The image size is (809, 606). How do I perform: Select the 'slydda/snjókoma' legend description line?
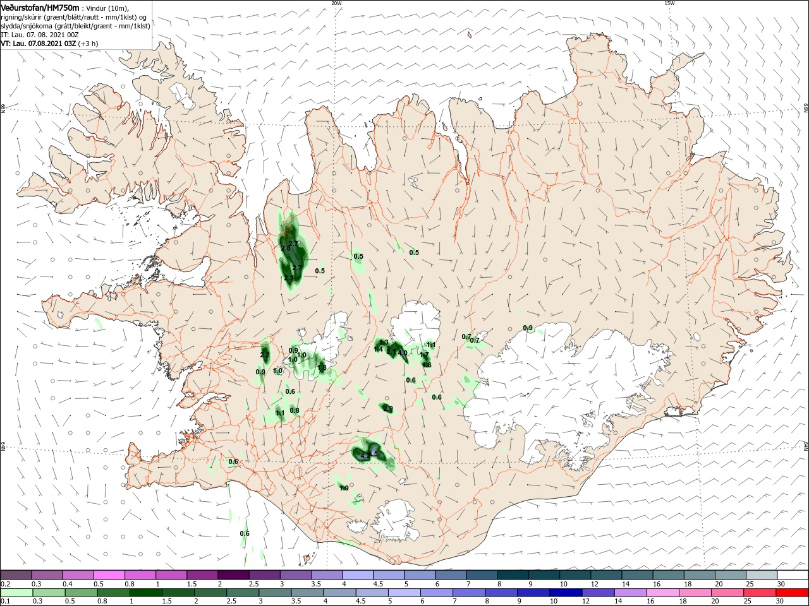[75, 26]
